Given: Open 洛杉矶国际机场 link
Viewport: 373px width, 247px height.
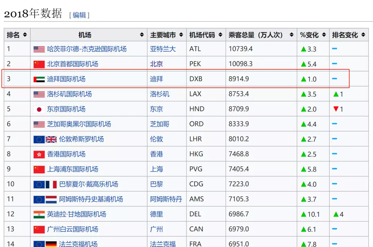Looking at the screenshot, I should pos(69,94).
